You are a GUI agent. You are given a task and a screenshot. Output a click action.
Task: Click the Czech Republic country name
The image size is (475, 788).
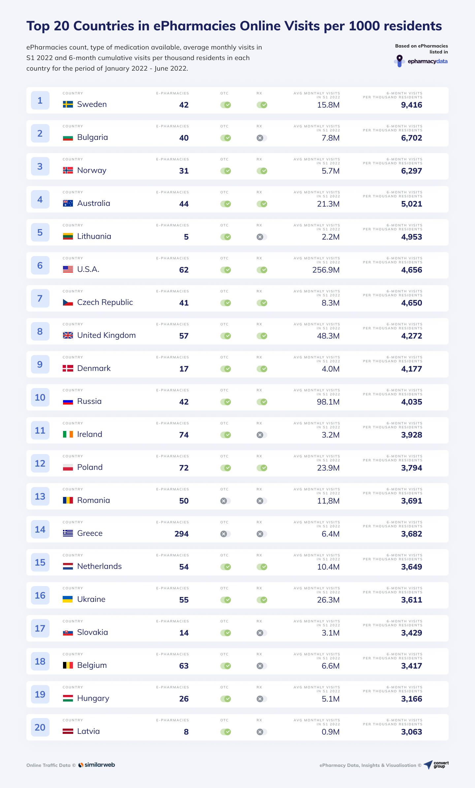tap(105, 302)
